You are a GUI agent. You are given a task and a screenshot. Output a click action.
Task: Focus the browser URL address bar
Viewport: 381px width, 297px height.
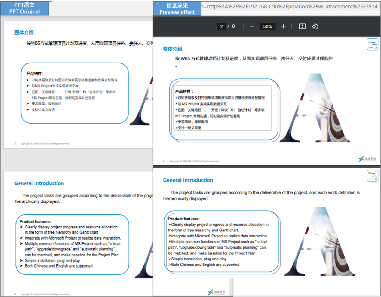coord(290,6)
